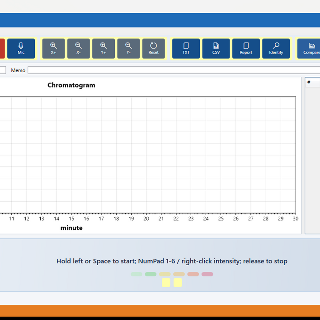Zoom out X axis using X- button
The width and height of the screenshot is (320, 320).
point(78,48)
